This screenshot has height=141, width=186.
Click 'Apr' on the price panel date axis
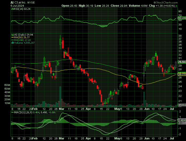coord(88,109)
